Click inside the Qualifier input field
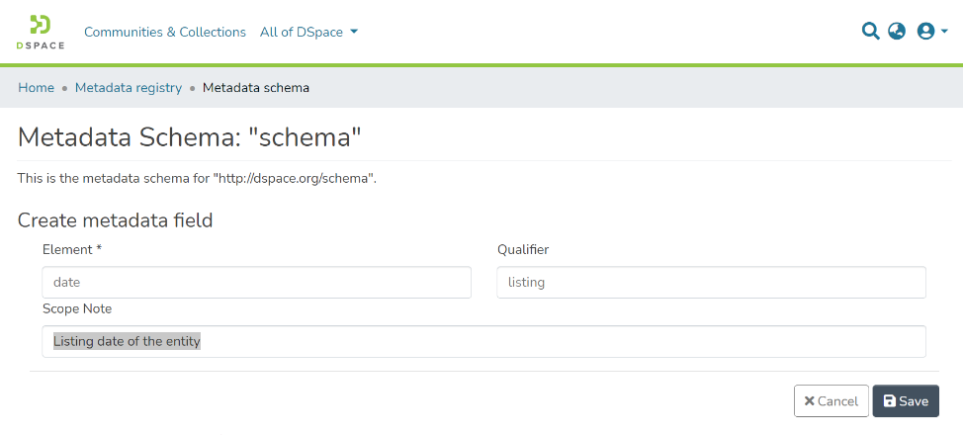Image resolution: width=963 pixels, height=435 pixels. click(711, 282)
